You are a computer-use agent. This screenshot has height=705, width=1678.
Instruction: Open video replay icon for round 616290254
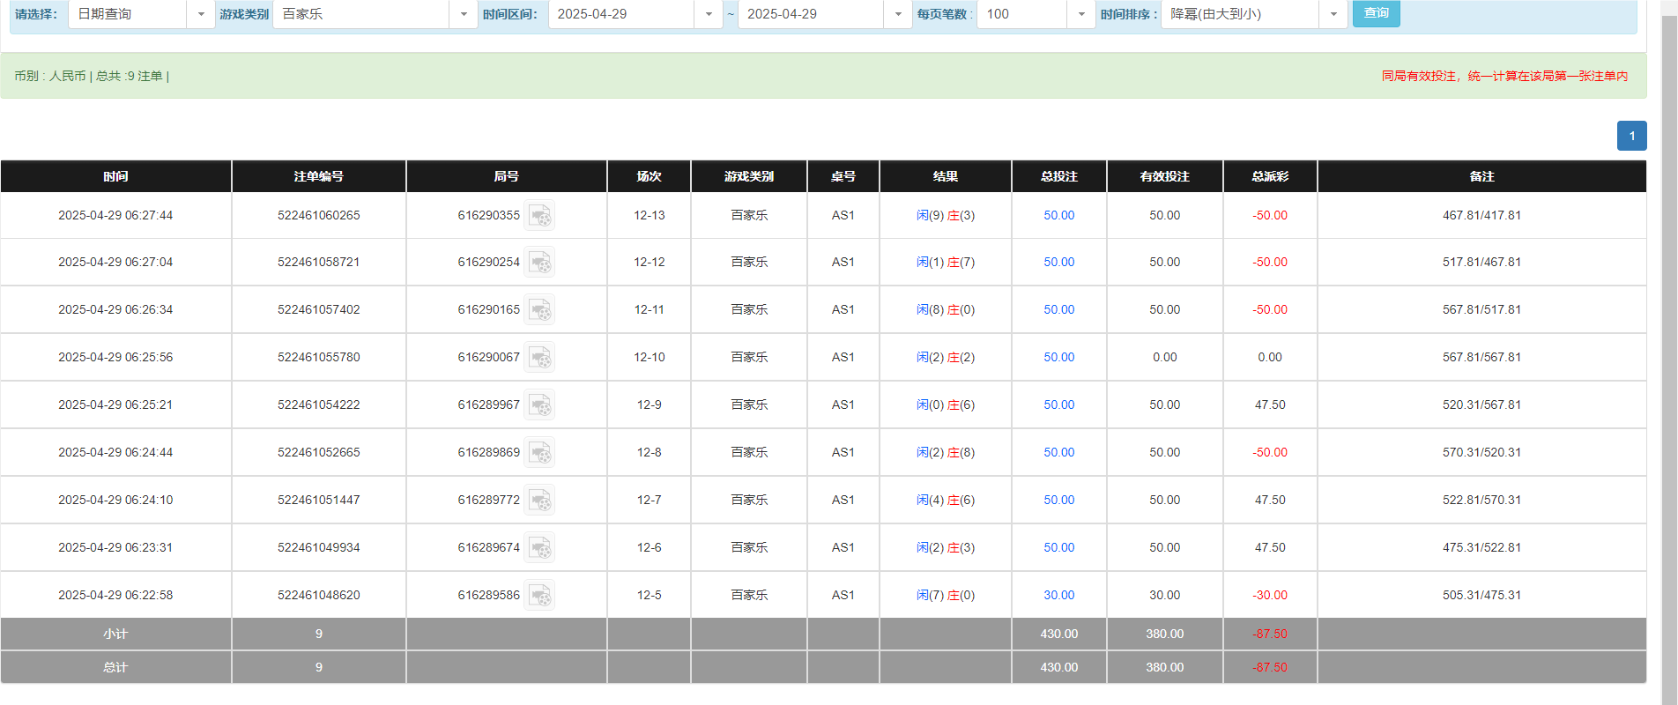[539, 263]
